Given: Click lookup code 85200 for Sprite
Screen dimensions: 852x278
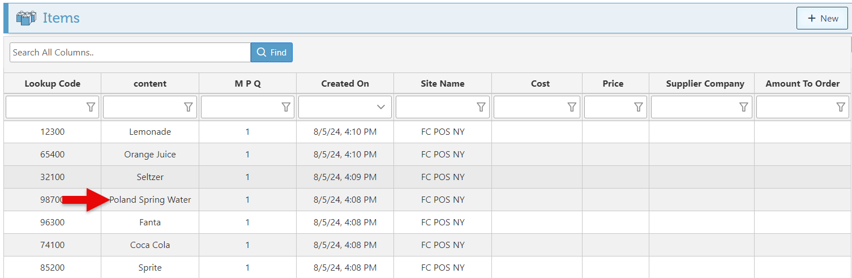Looking at the screenshot, I should coord(53,268).
